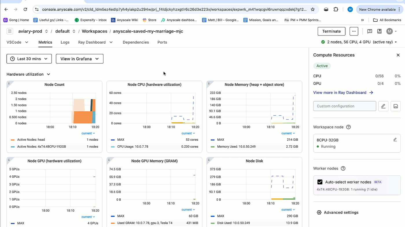Reload the browser page

pyautogui.click(x=25, y=9)
